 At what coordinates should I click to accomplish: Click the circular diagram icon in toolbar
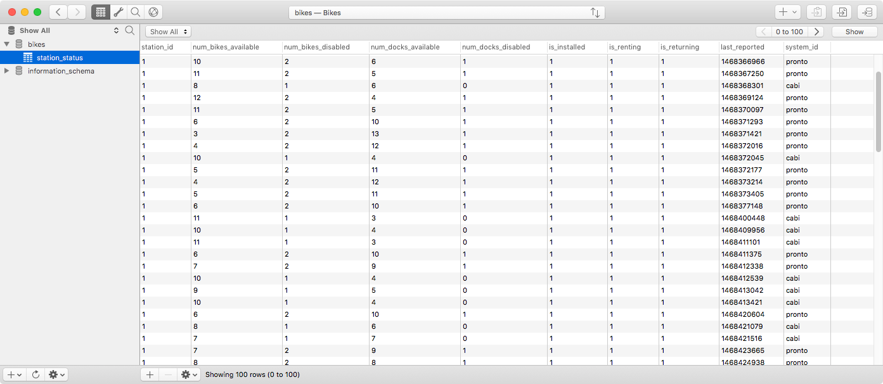(153, 12)
